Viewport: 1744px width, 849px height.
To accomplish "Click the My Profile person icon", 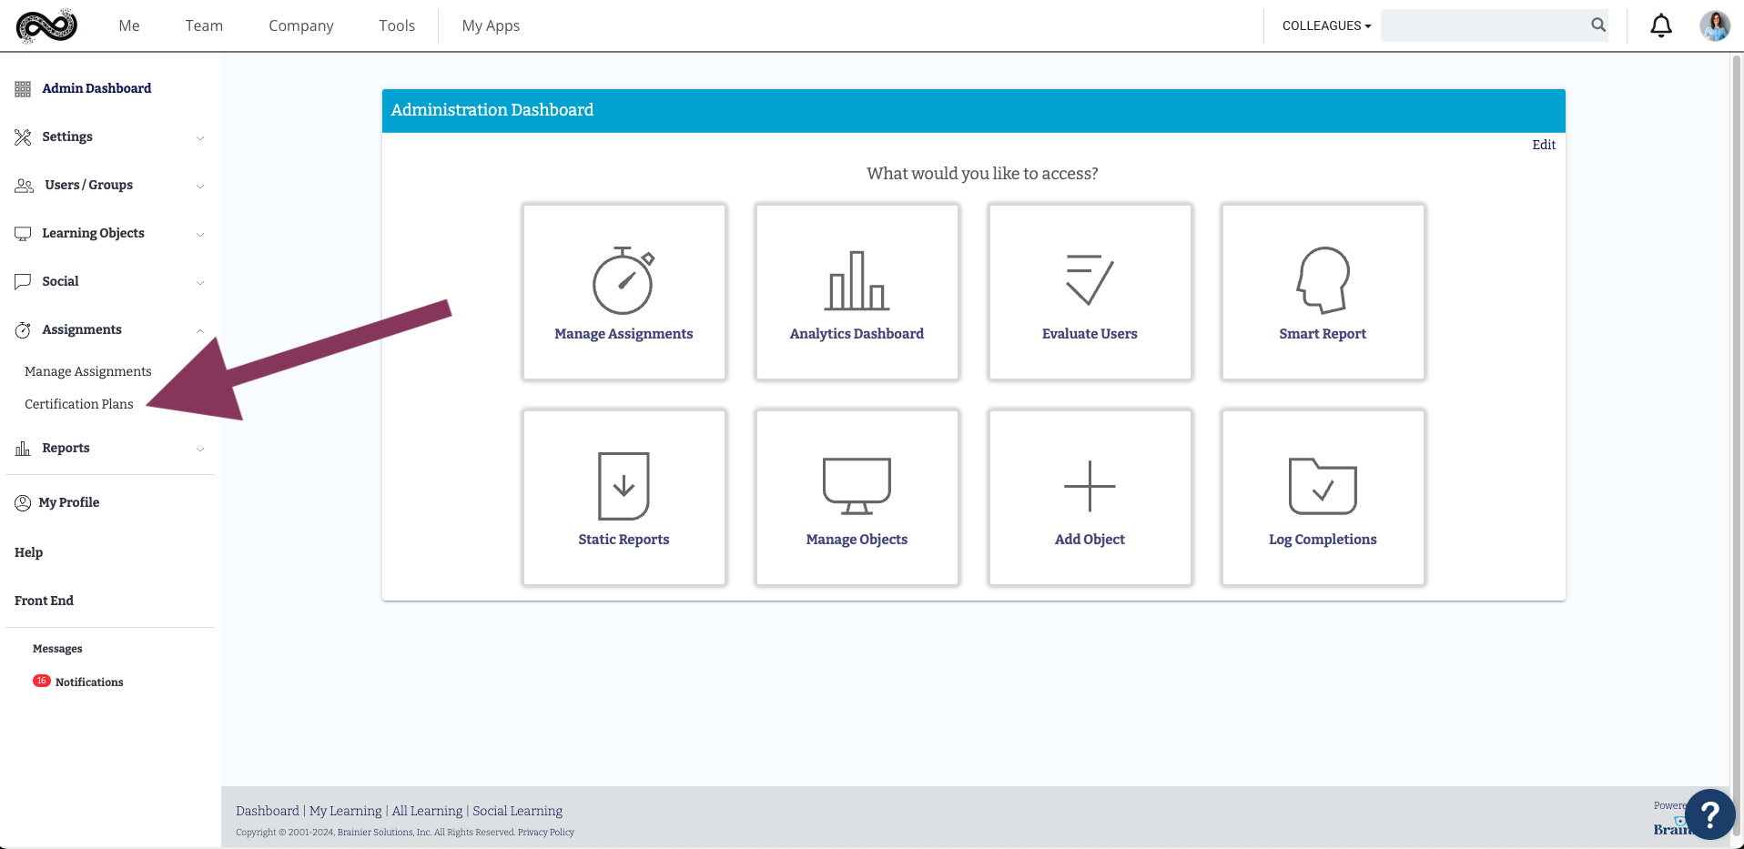I will [x=23, y=502].
